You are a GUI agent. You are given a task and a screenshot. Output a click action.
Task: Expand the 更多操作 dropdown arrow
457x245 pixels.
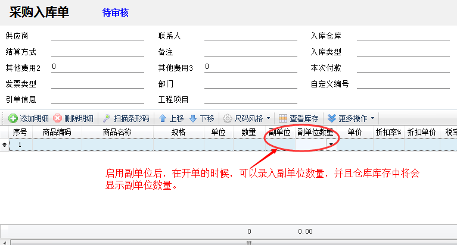pos(372,118)
